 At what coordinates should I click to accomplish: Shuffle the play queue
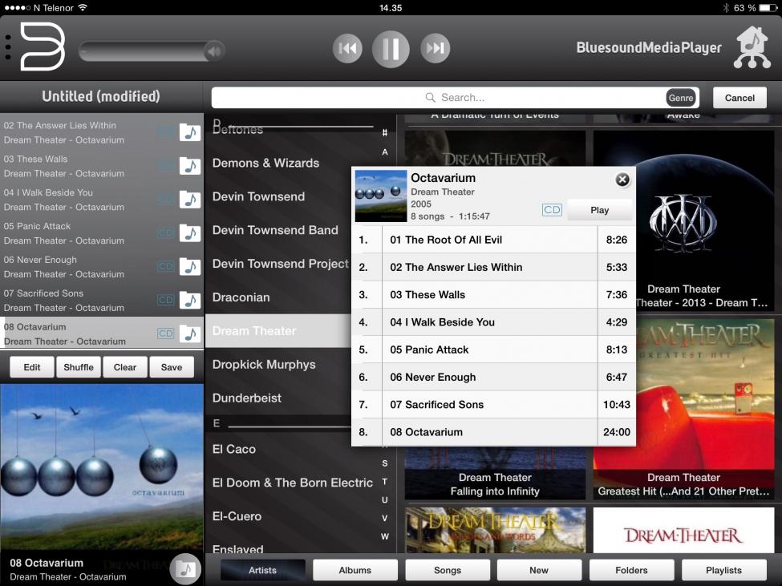pos(79,367)
